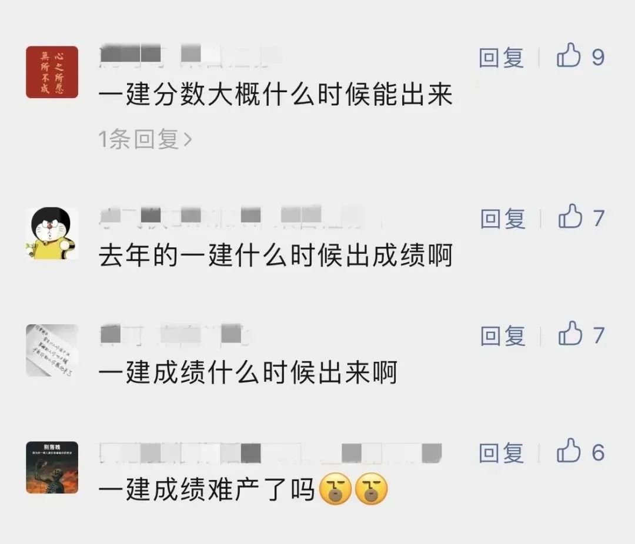Open the dark fire-poster avatar profile

(52, 468)
